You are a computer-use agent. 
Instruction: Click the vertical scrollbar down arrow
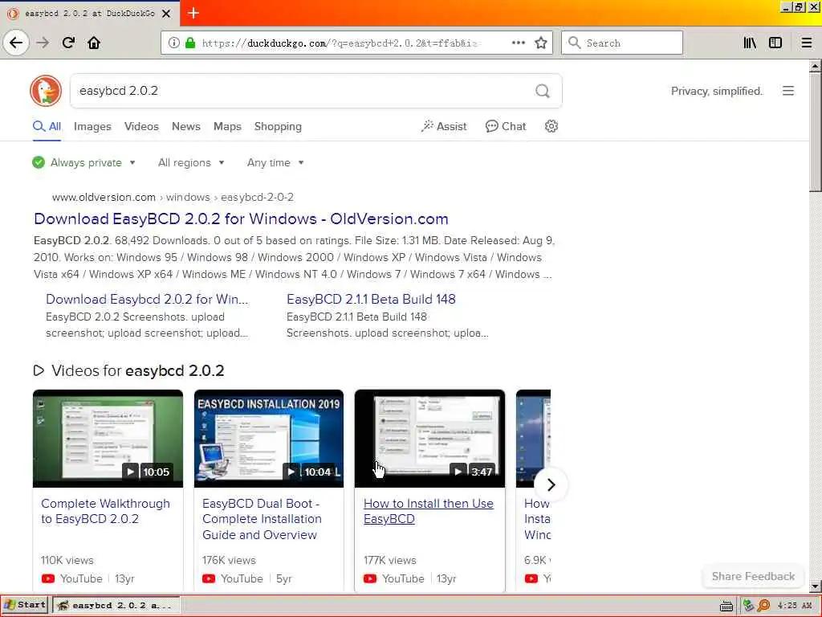pyautogui.click(x=815, y=586)
